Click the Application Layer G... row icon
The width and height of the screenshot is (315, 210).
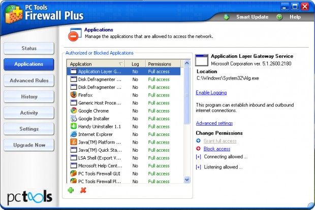click(74, 71)
